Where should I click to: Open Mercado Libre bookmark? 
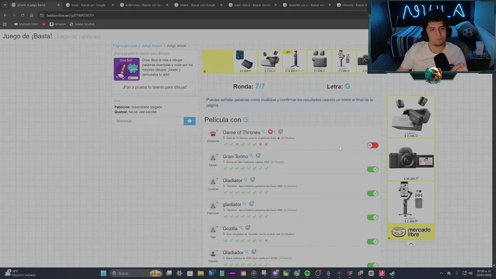click(26, 24)
